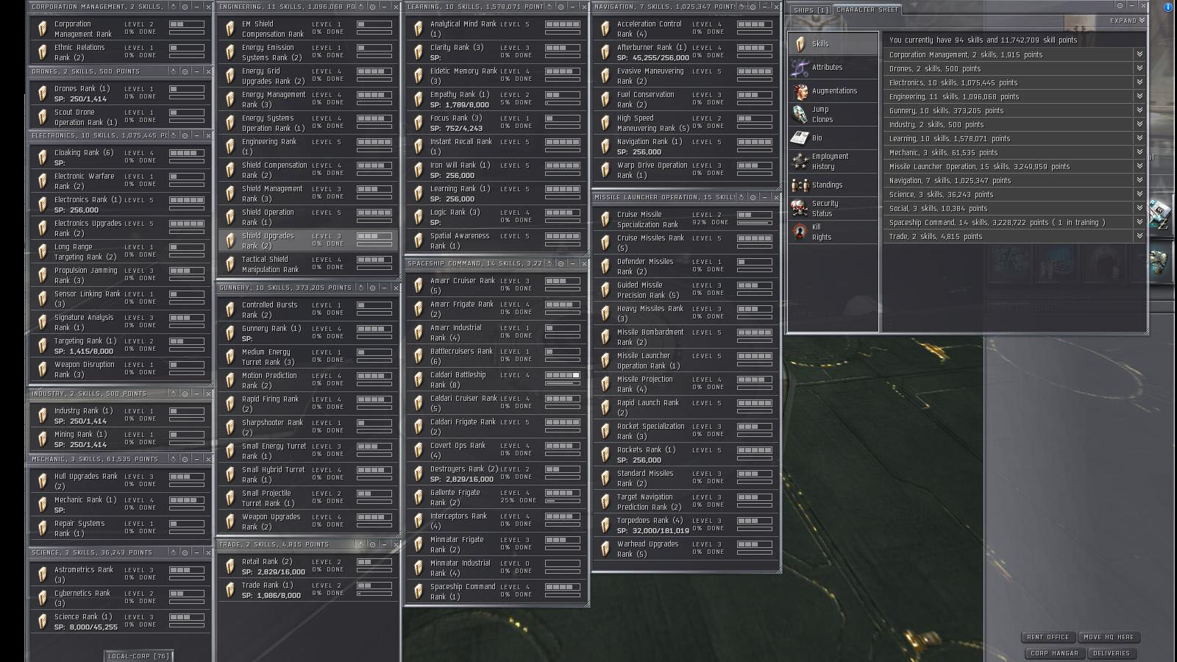
Task: Toggle the pin on the Corporation Management window
Action: pyautogui.click(x=185, y=7)
